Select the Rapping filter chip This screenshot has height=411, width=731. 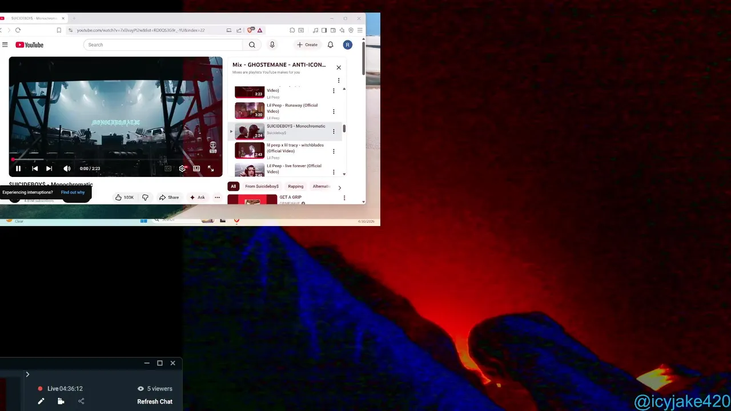point(296,186)
